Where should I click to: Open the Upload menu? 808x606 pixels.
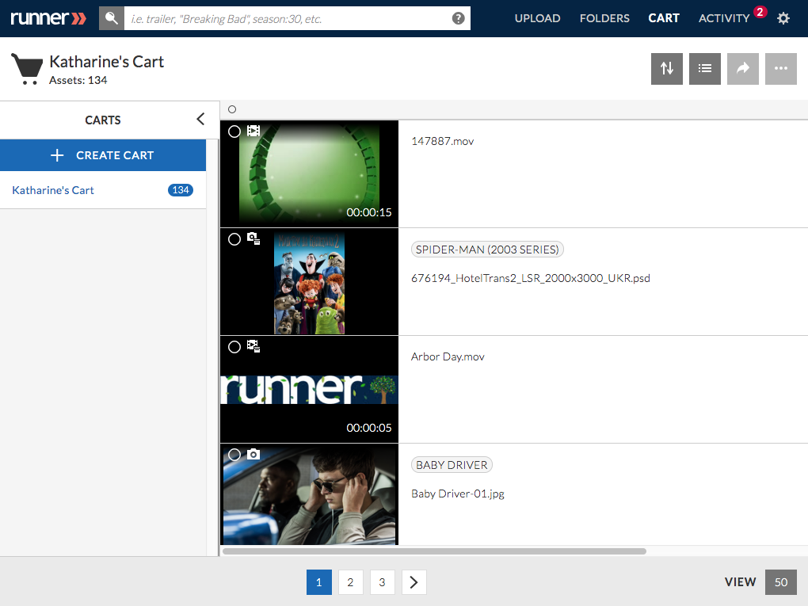tap(537, 18)
